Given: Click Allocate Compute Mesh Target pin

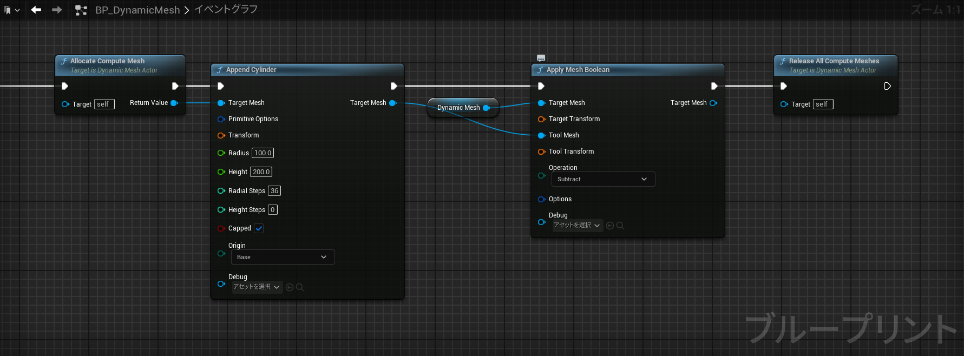Looking at the screenshot, I should coord(65,104).
